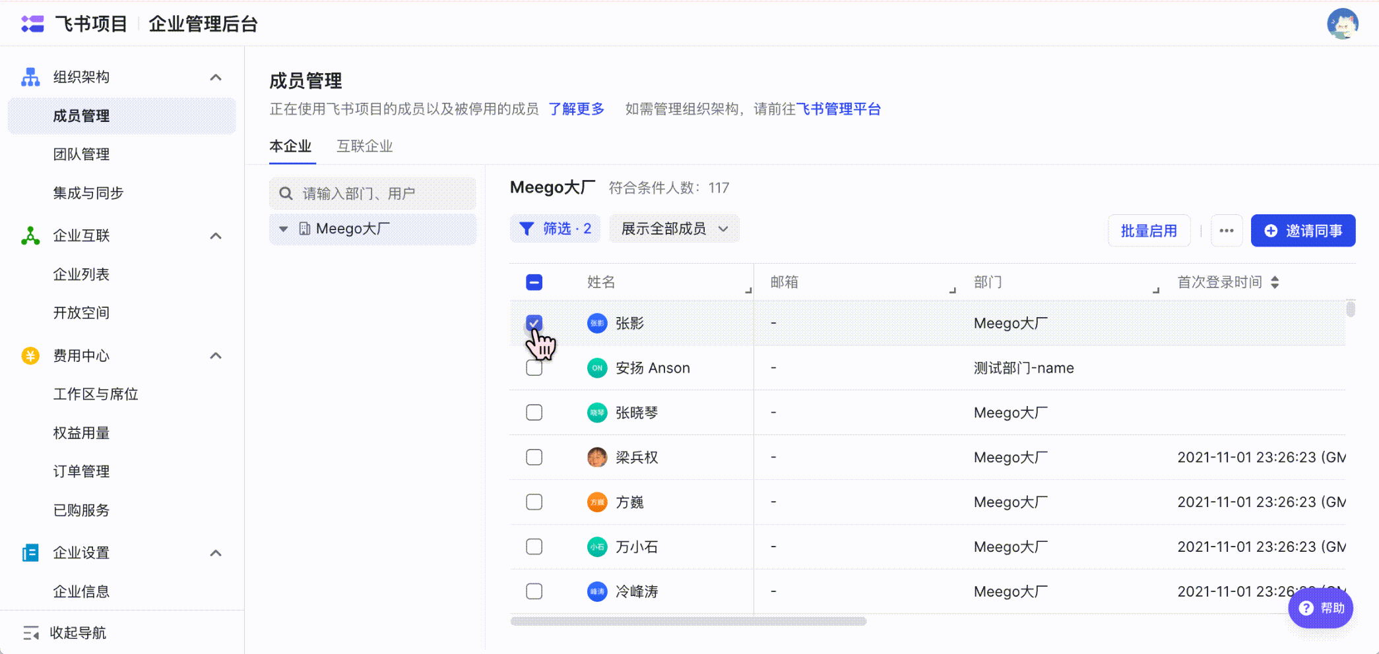Click the organization structure icon
Viewport: 1379px width, 654px height.
click(x=30, y=77)
